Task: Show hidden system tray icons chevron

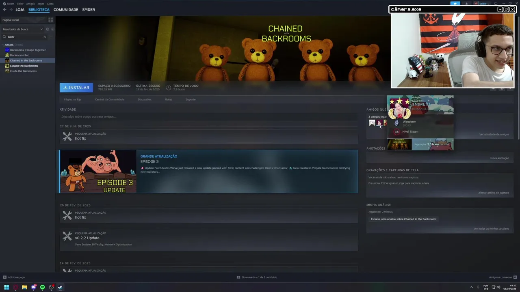Action: pos(472,287)
